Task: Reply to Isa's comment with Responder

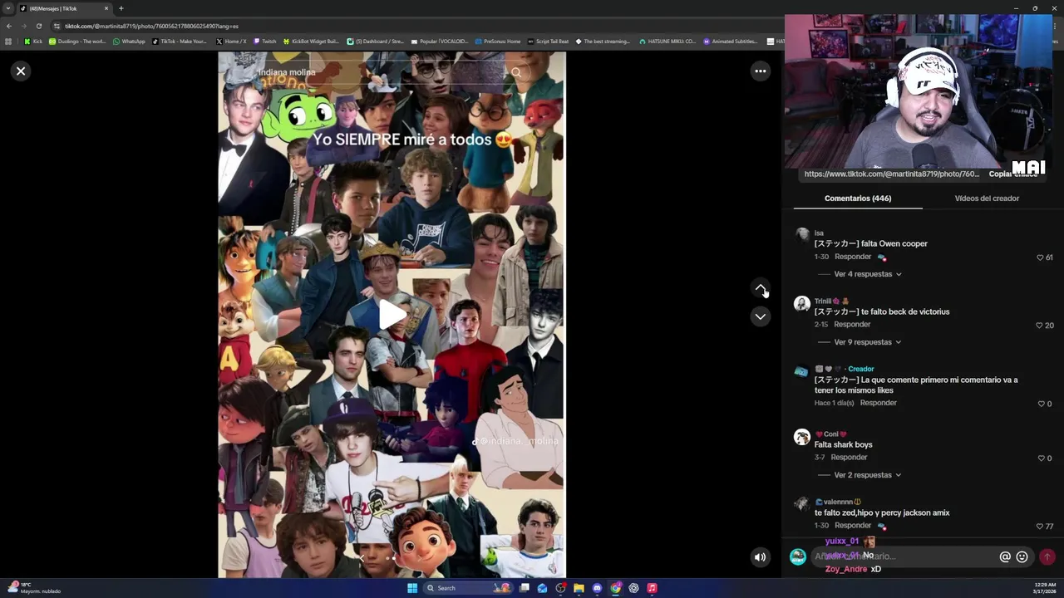Action: point(853,257)
